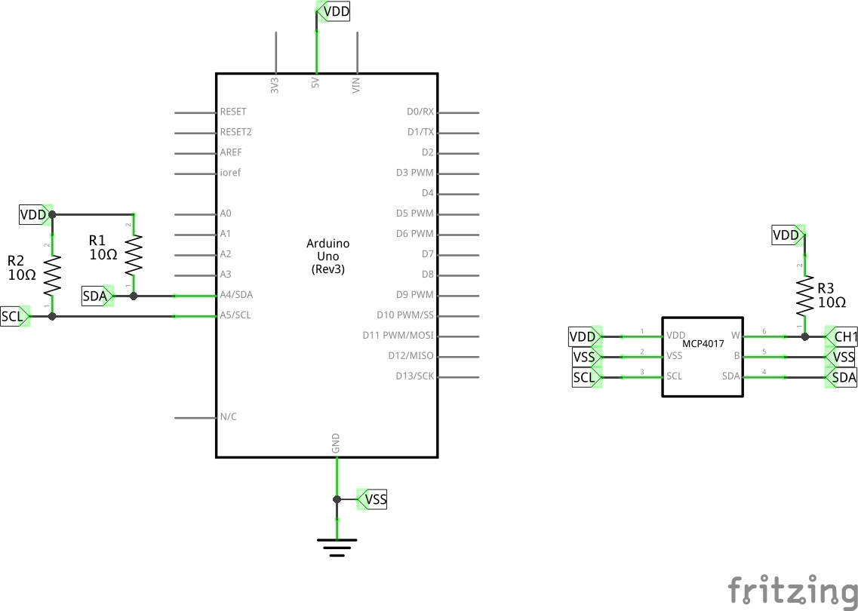The width and height of the screenshot is (858, 611).
Task: Click the GND pin label on Arduino
Action: coord(336,444)
